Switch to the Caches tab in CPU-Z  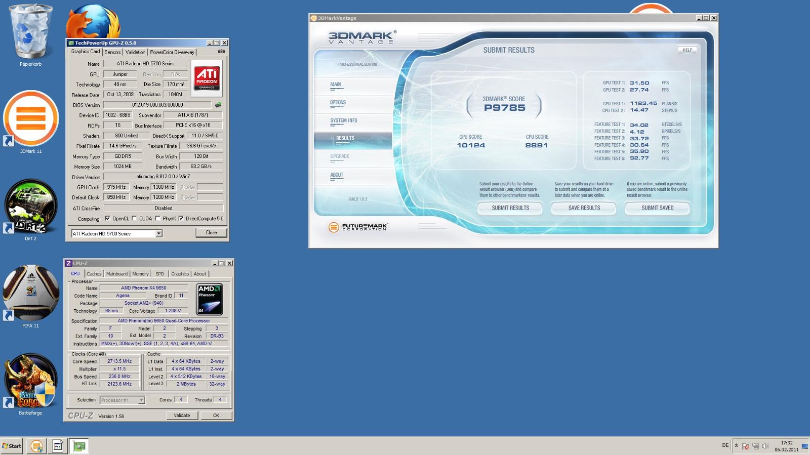click(94, 274)
